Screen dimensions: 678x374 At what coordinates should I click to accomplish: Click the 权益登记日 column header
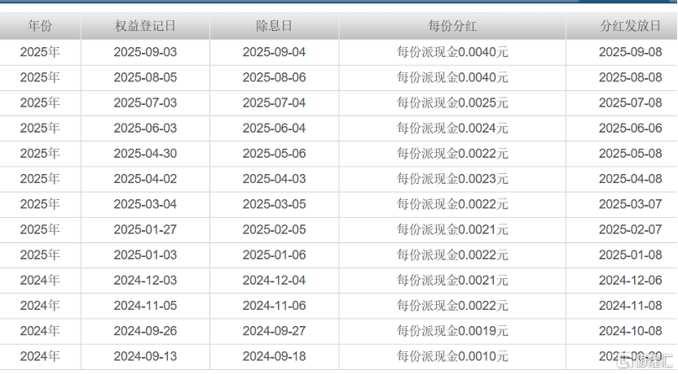(x=145, y=26)
